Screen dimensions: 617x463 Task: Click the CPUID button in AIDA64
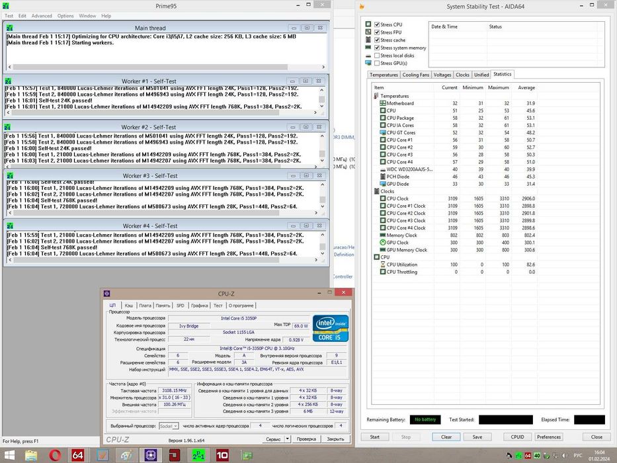517,437
